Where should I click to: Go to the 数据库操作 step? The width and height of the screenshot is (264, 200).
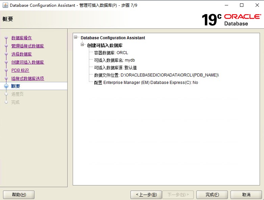coord(22,38)
